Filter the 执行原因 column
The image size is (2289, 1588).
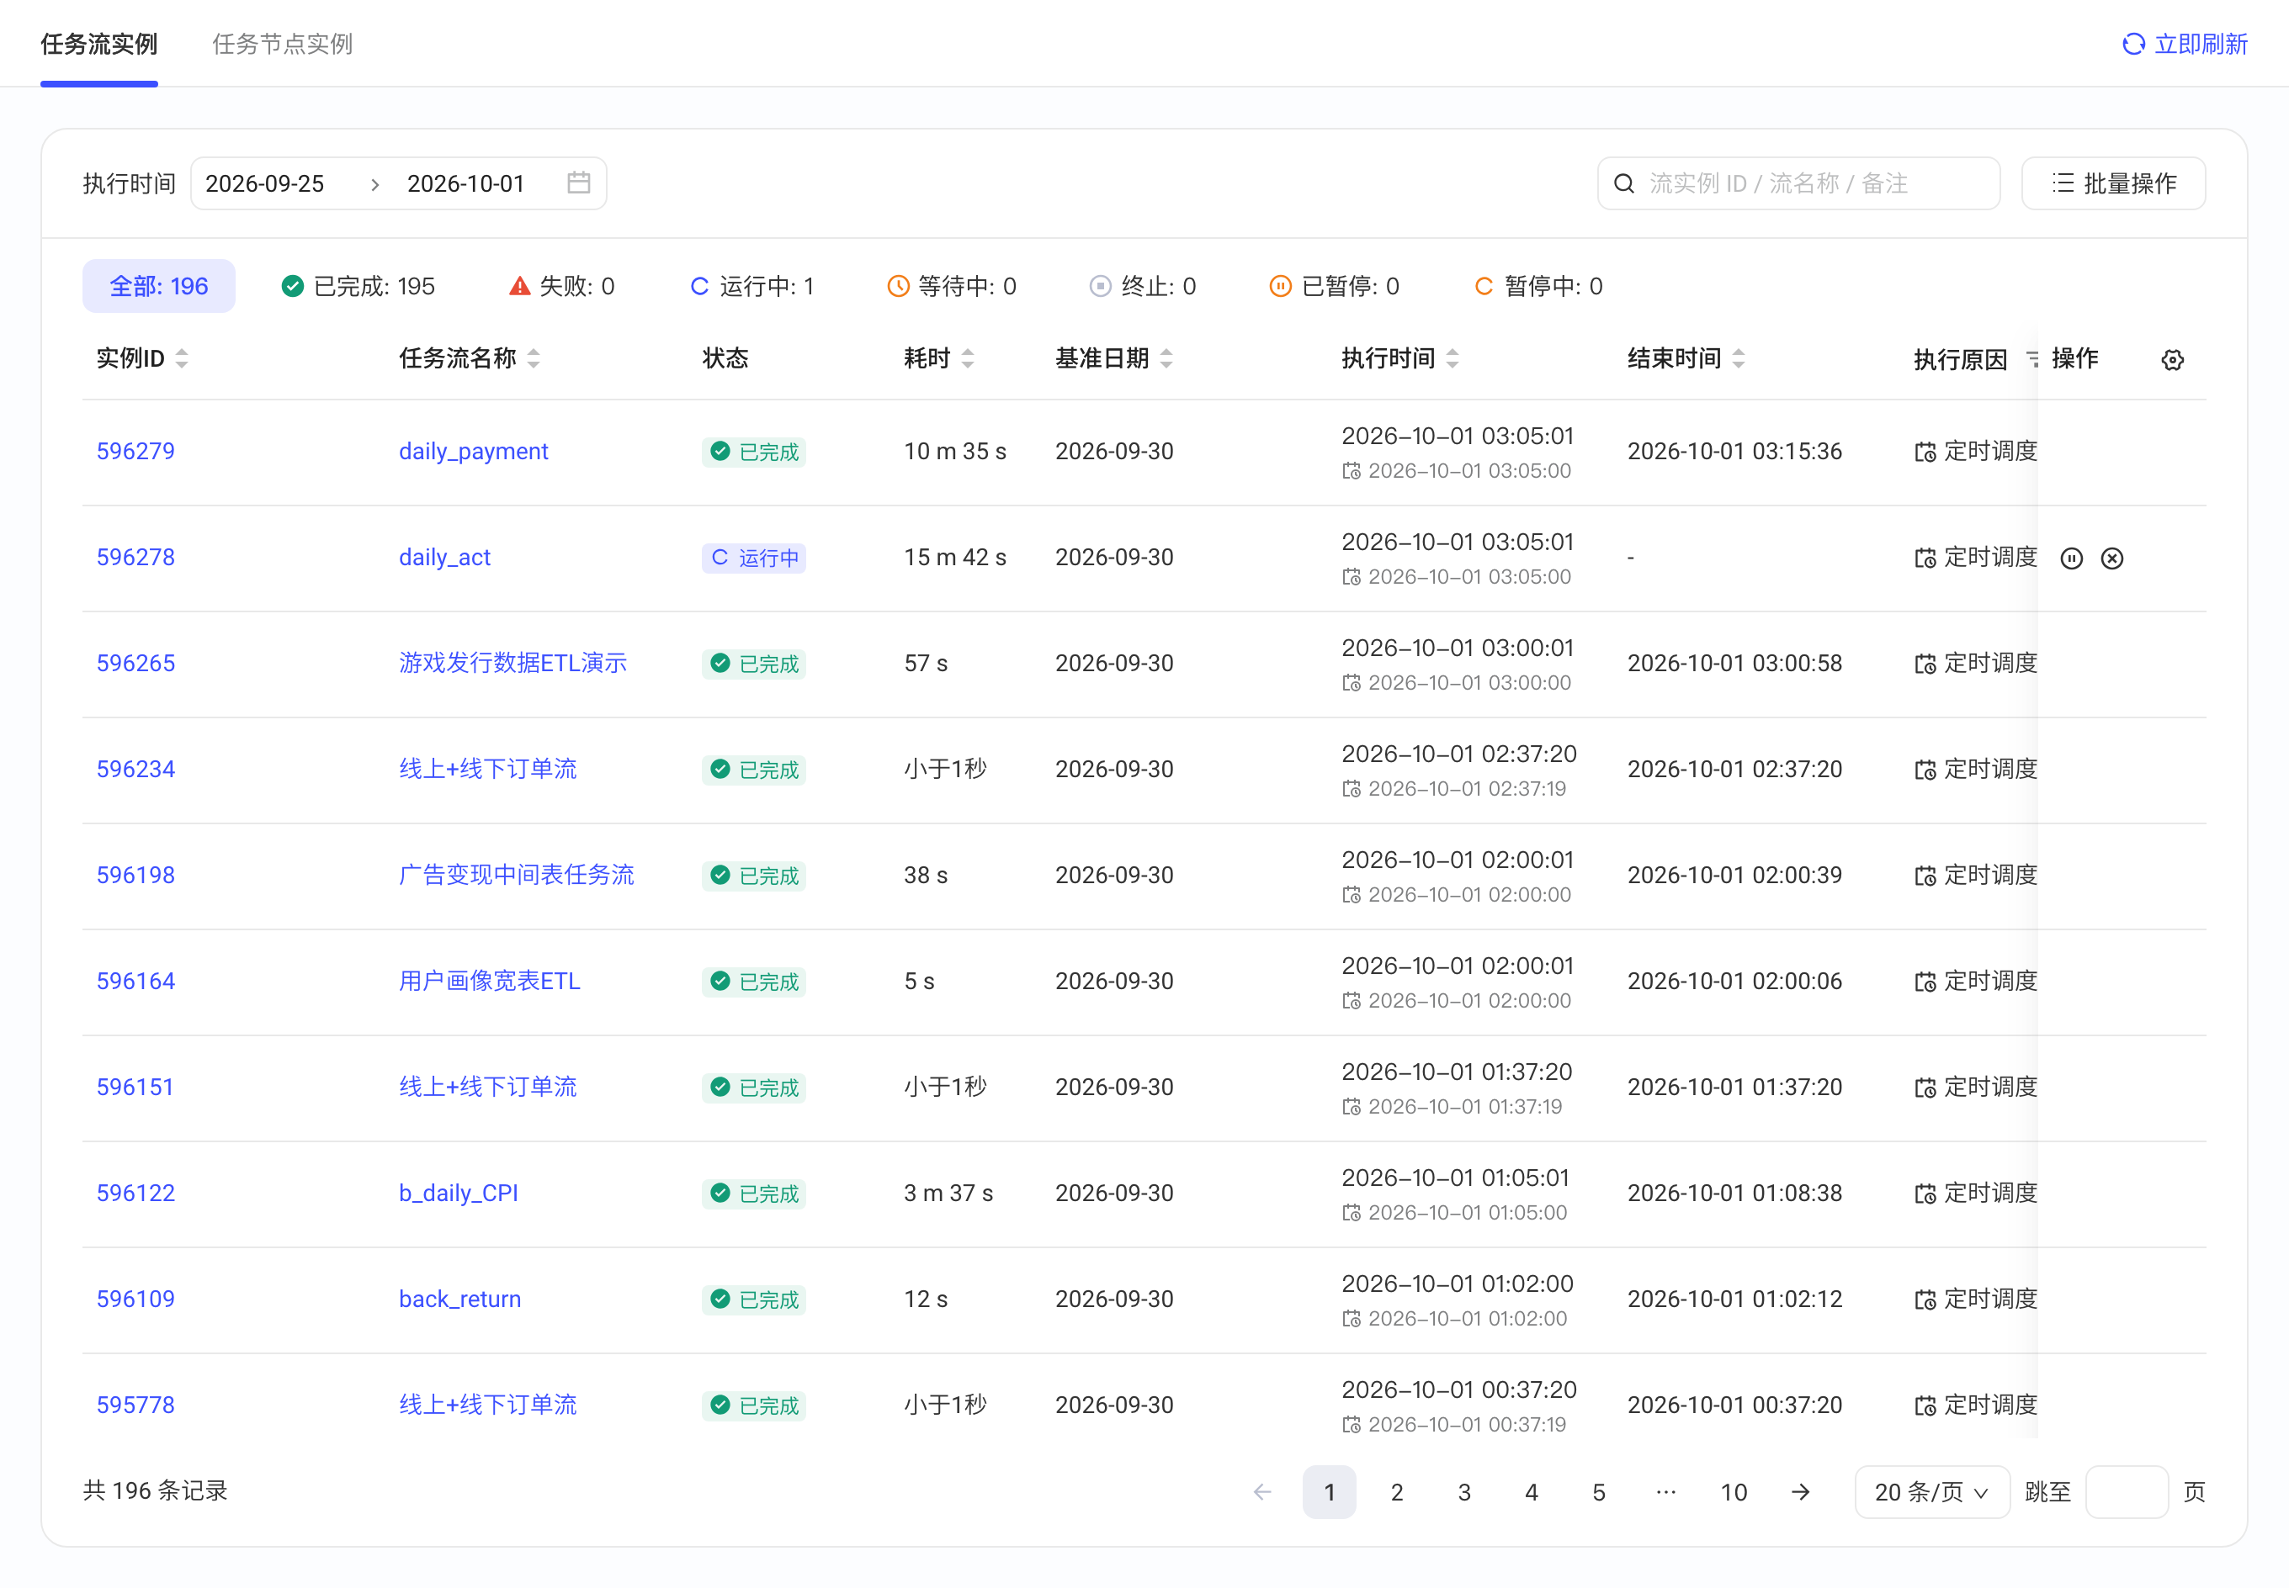(x=2031, y=359)
